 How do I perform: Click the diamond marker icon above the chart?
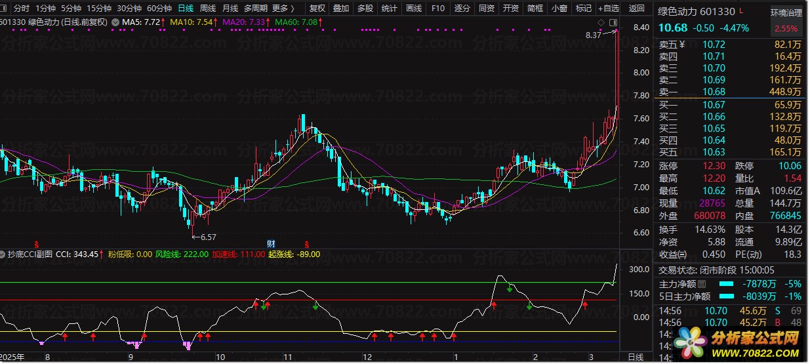(602, 22)
